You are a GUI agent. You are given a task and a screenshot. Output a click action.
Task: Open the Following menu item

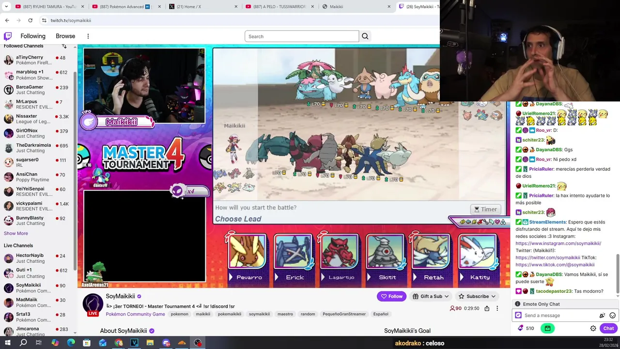pos(33,36)
